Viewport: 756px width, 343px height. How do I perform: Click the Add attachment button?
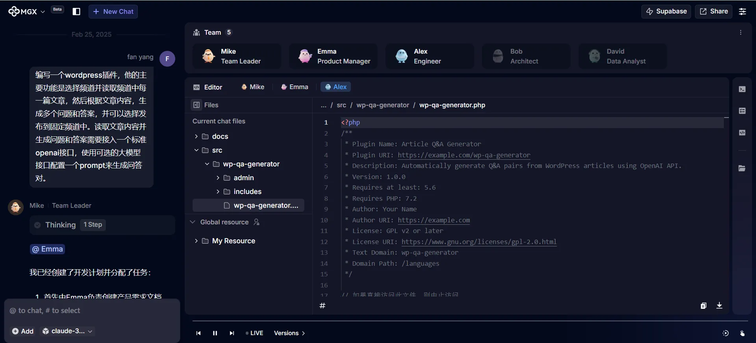click(23, 331)
